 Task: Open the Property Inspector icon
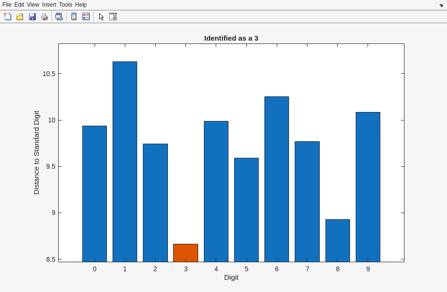pyautogui.click(x=113, y=17)
